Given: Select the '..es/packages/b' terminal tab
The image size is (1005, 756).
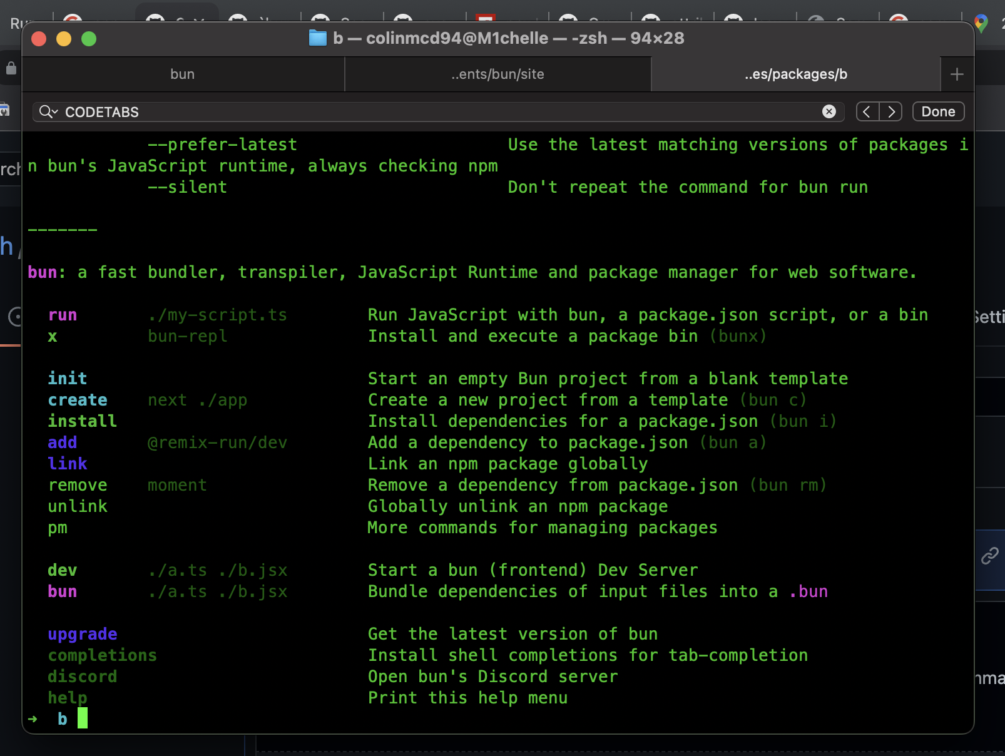Looking at the screenshot, I should point(795,74).
